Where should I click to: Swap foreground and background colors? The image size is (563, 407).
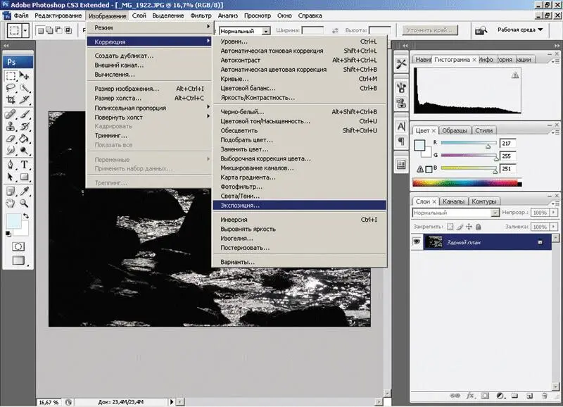point(26,216)
